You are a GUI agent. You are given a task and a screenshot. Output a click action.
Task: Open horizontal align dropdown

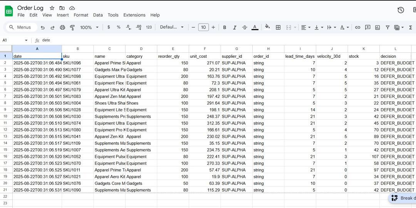tap(305, 27)
